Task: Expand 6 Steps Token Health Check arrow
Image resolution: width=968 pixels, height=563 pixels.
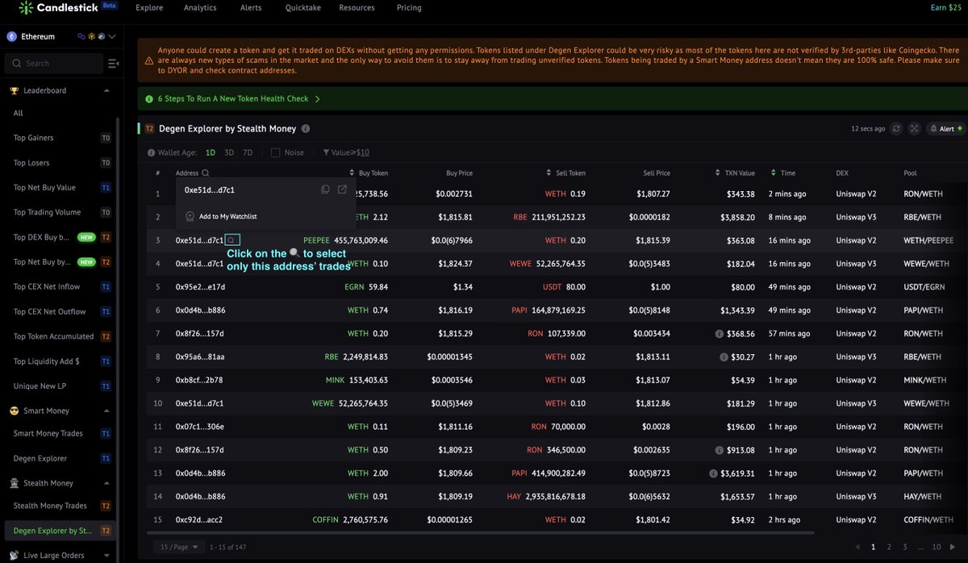Action: (x=317, y=99)
